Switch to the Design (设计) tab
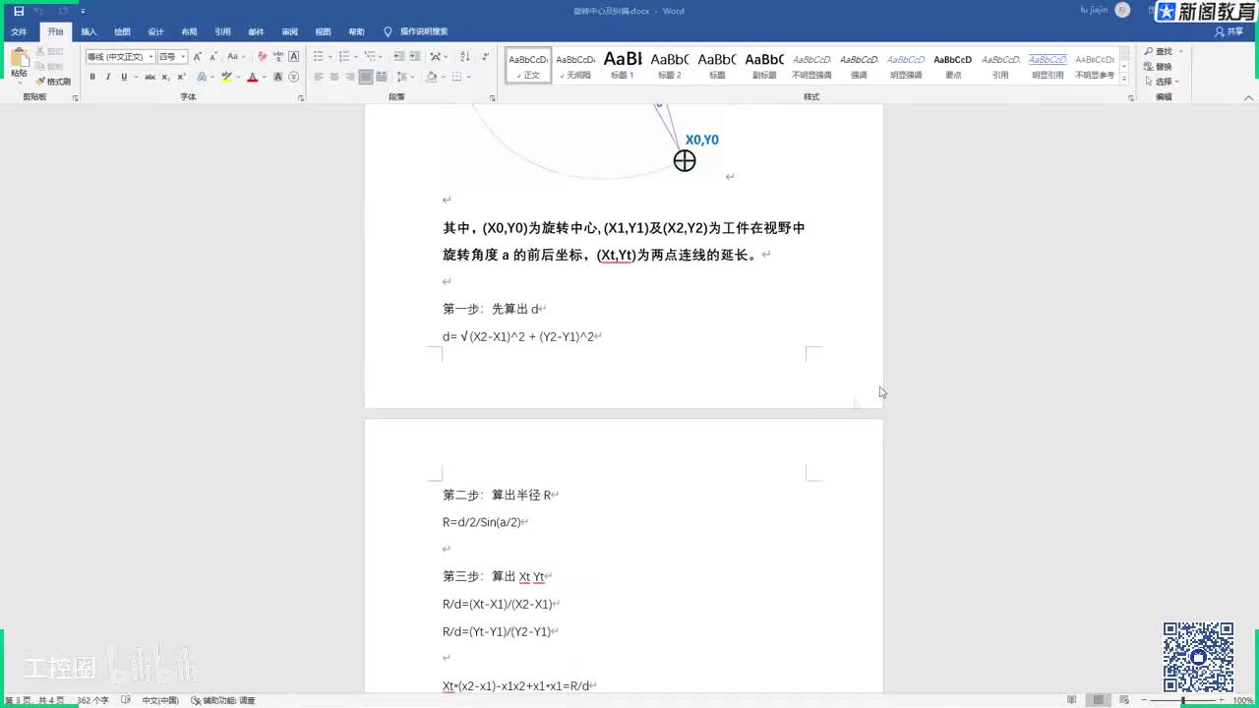This screenshot has height=708, width=1259. pyautogui.click(x=155, y=32)
